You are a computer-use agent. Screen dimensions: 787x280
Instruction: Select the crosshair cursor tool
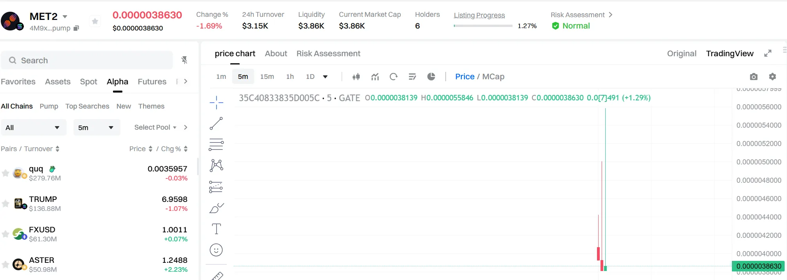pos(216,102)
